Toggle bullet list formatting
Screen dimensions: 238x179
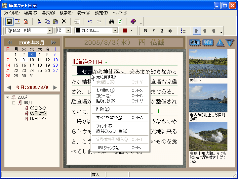click(x=183, y=31)
